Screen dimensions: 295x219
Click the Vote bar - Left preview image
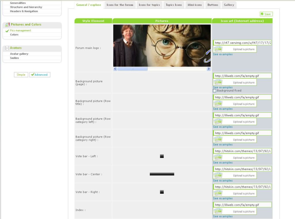[x=162, y=156]
